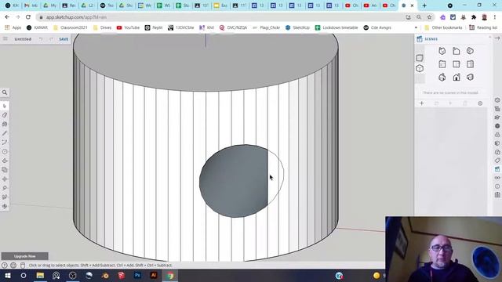Reload the page in Chrome
Screen dimensions: 502x282
point(28,17)
